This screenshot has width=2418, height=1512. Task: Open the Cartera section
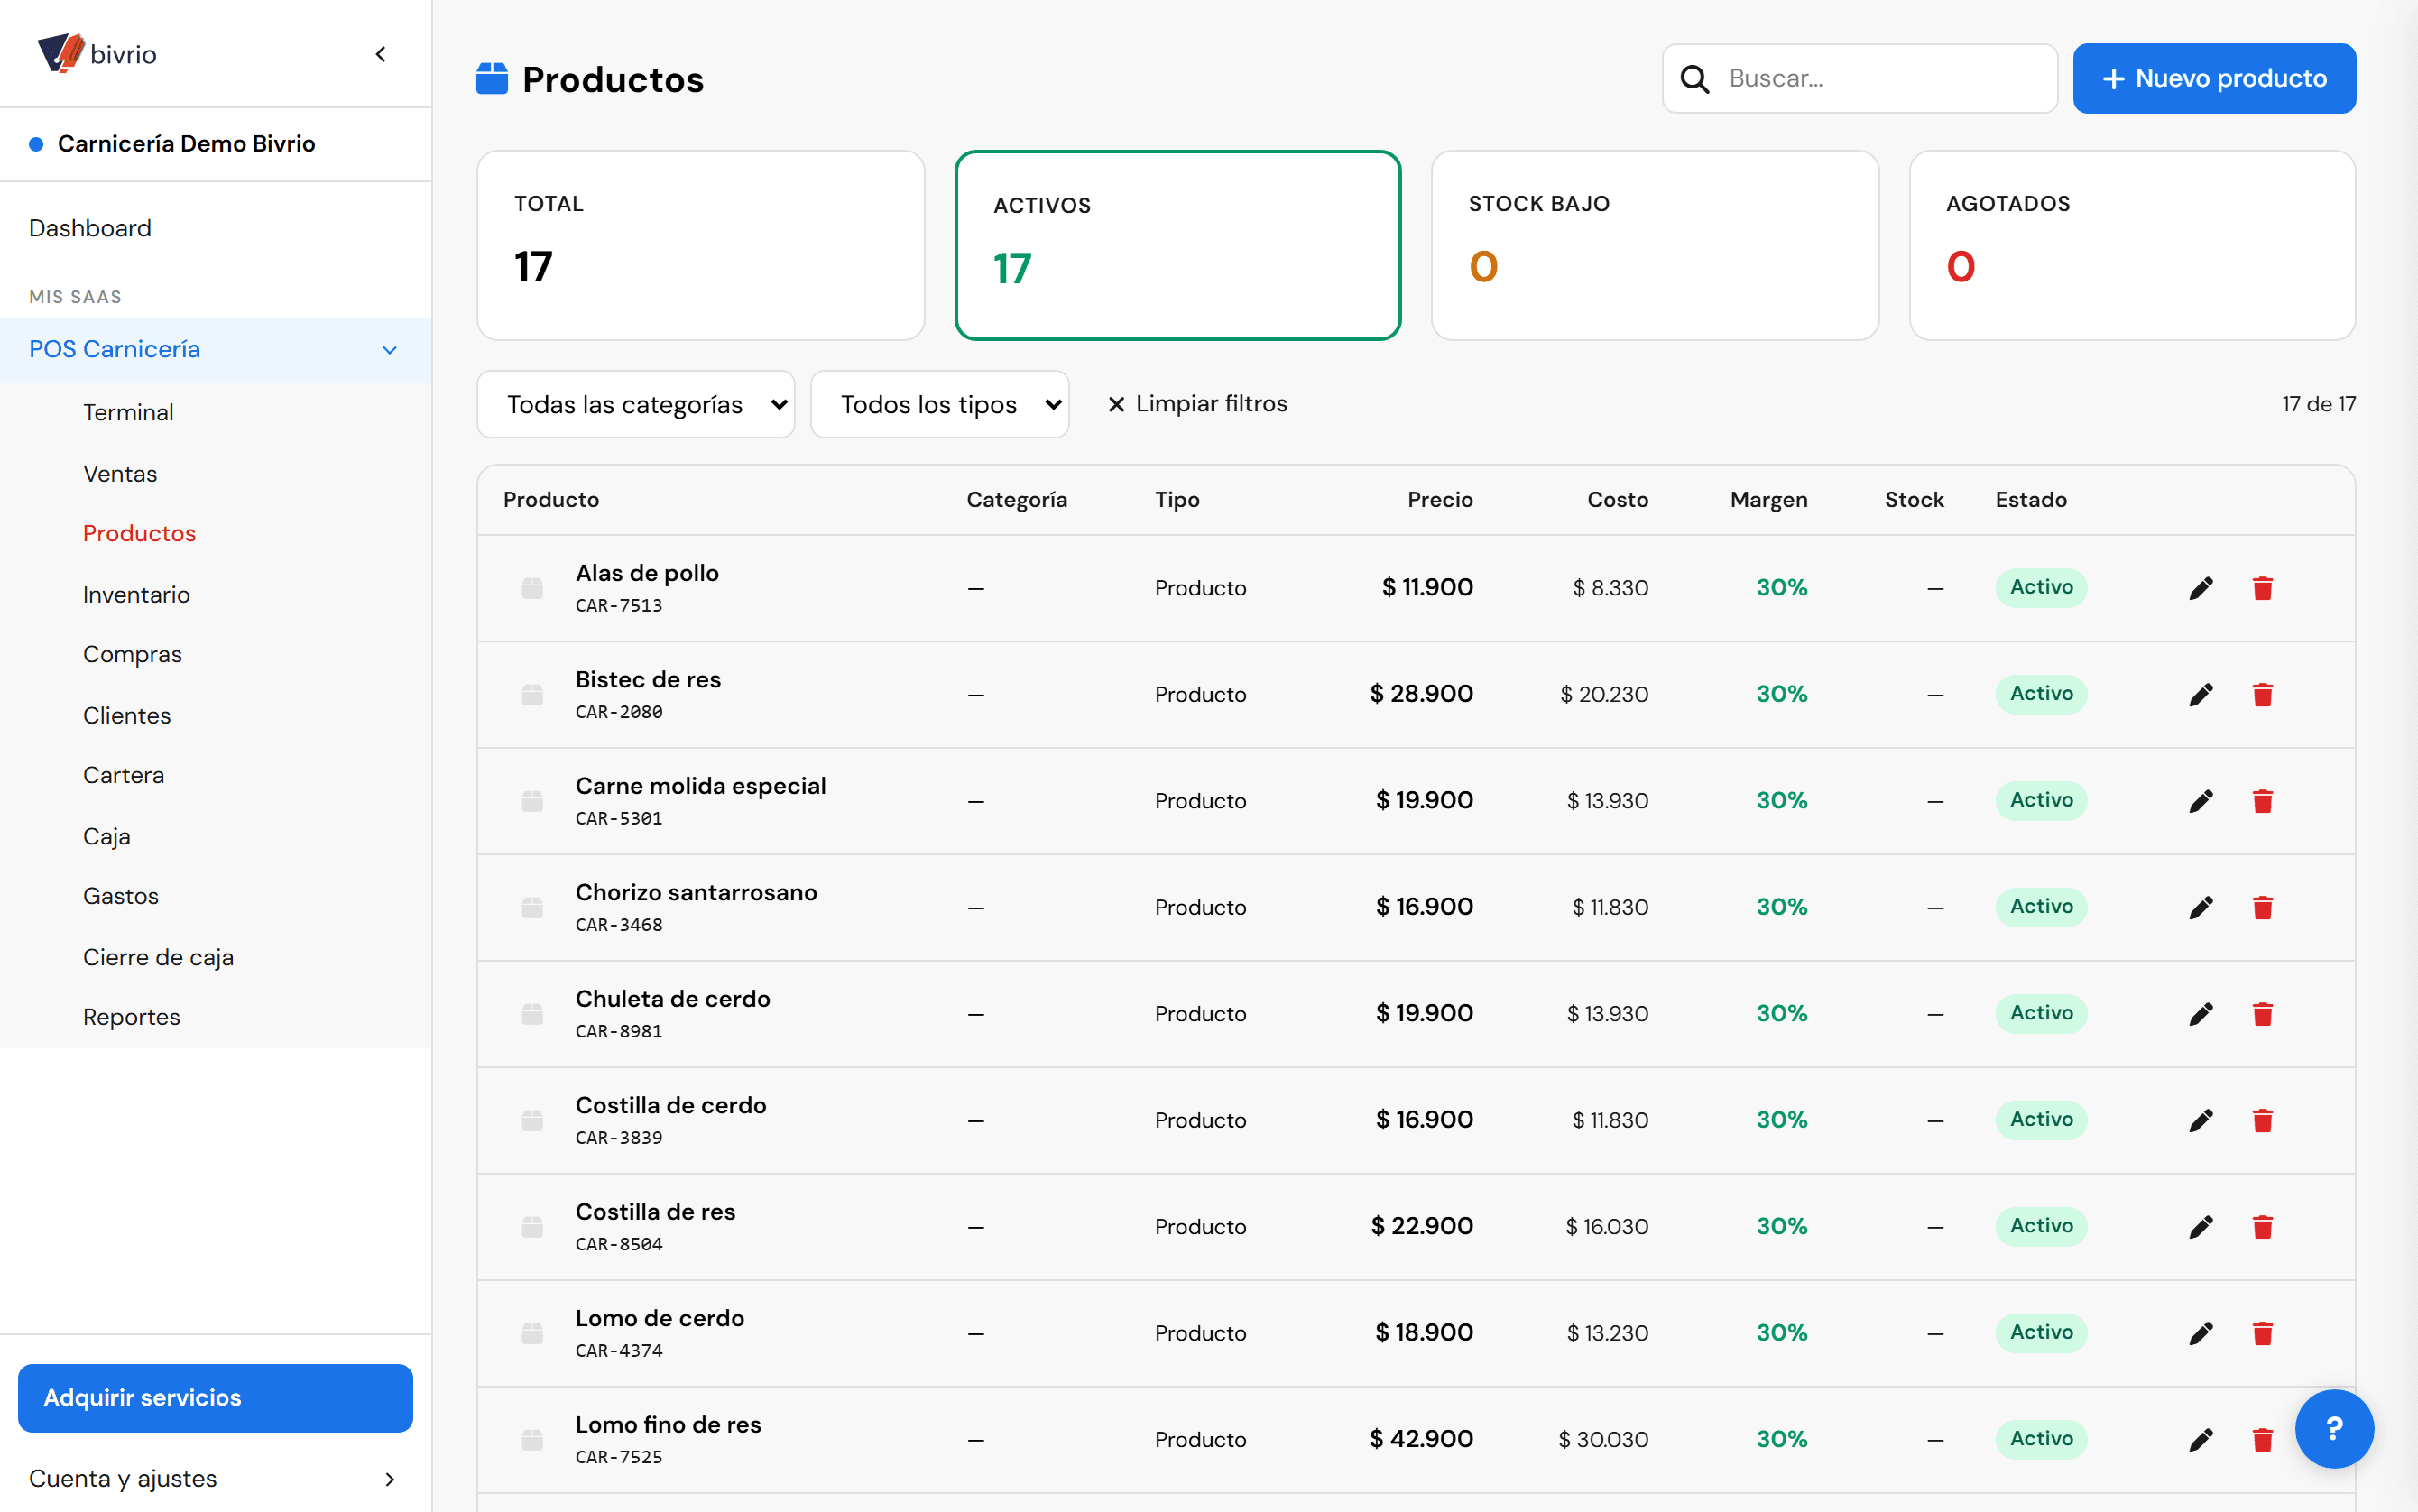123,775
